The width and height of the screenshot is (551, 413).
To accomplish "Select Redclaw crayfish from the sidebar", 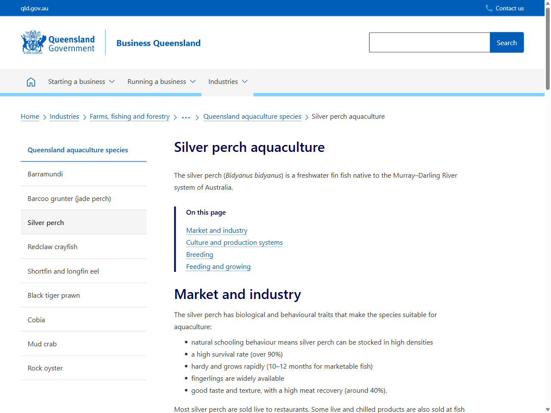I will coord(53,247).
